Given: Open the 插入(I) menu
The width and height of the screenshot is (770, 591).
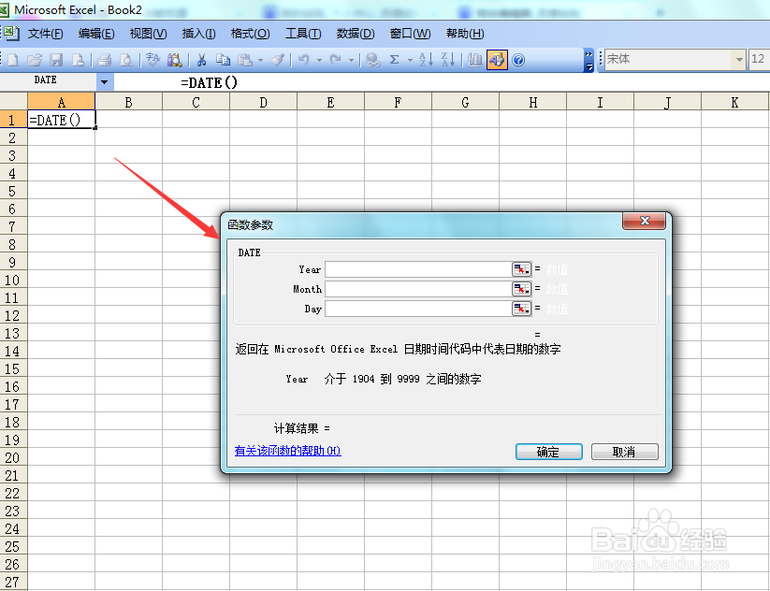Looking at the screenshot, I should point(198,34).
